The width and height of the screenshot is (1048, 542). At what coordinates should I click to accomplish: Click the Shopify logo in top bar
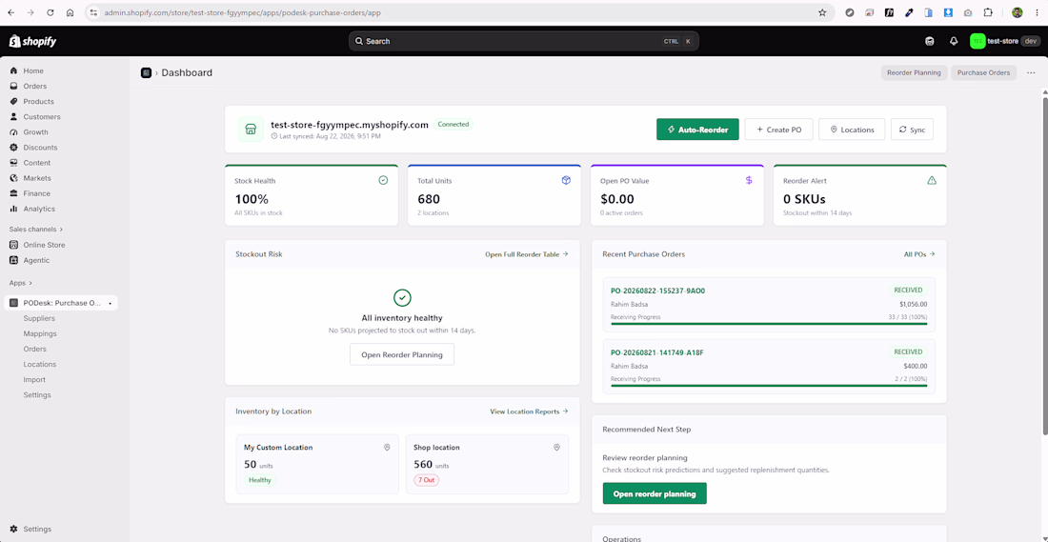32,41
